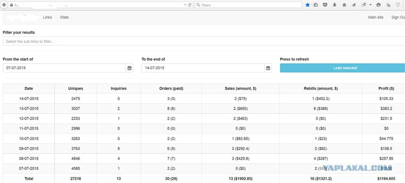Select the 14-07-2015 date cell
Image resolution: width=405 pixels, height=183 pixels.
click(29, 99)
